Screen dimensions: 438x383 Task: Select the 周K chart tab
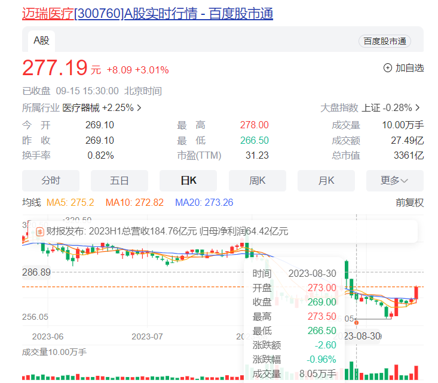tap(258, 181)
